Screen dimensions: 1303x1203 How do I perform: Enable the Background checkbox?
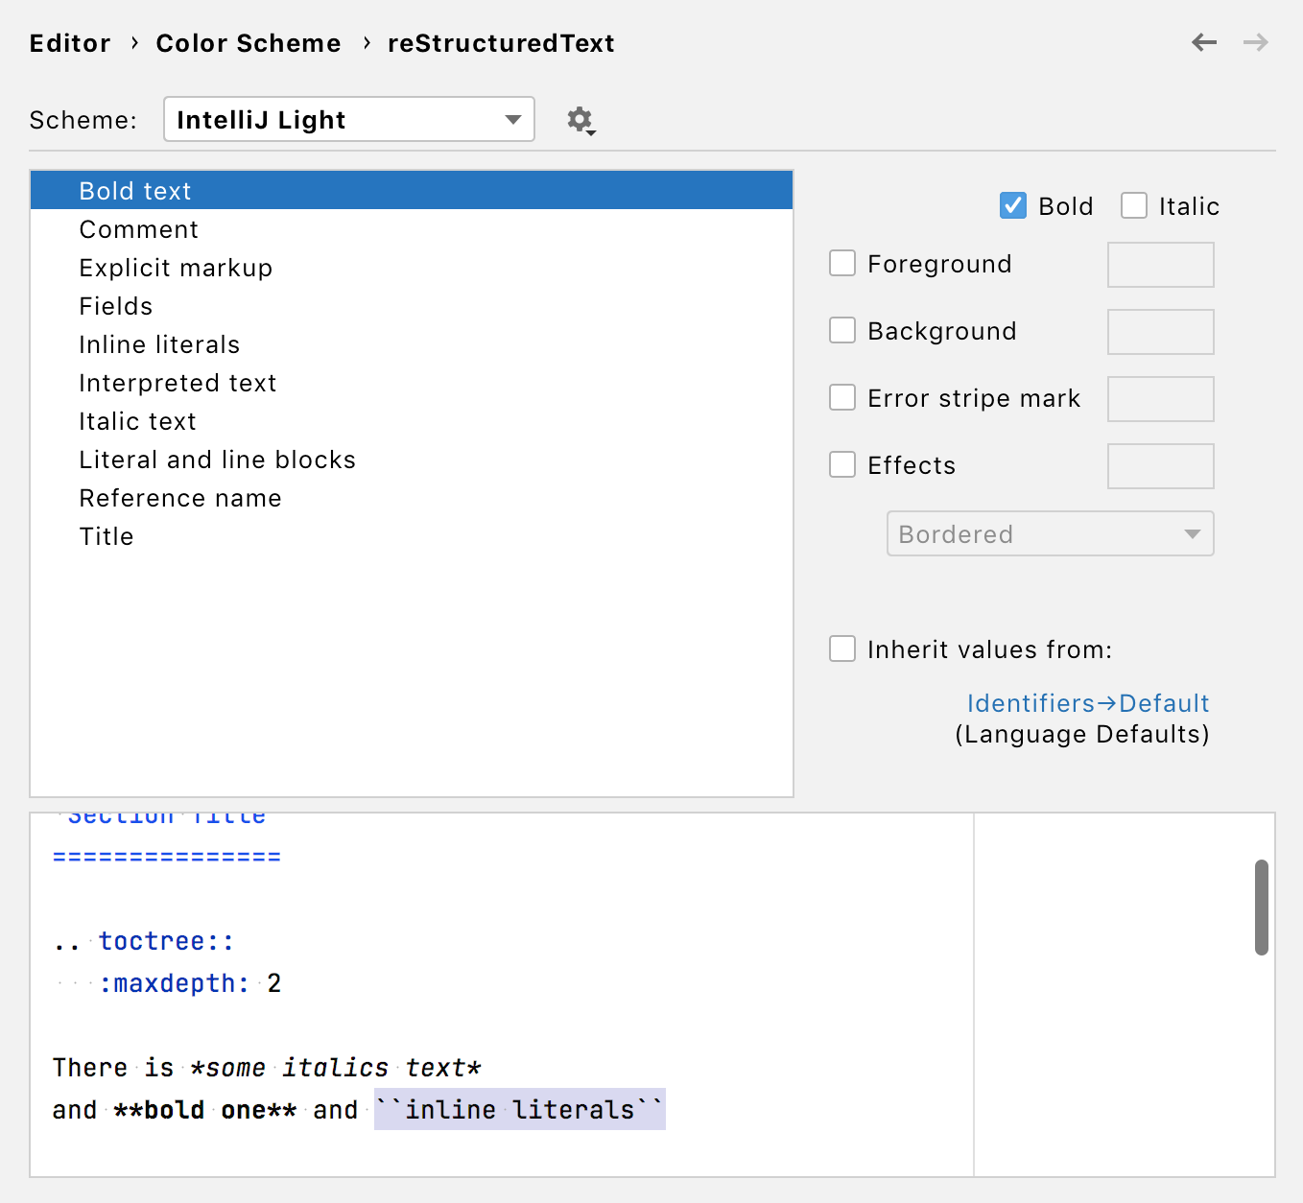click(x=841, y=330)
